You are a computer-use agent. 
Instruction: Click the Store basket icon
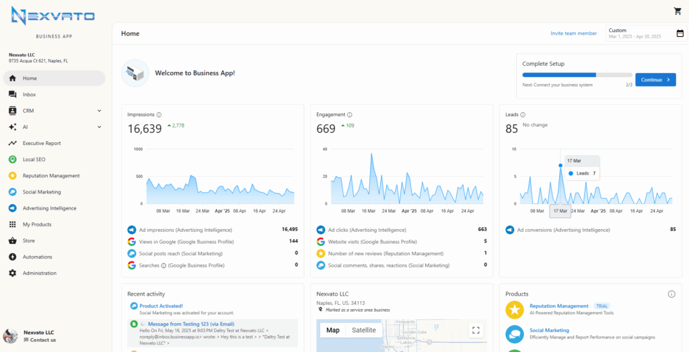(x=13, y=240)
